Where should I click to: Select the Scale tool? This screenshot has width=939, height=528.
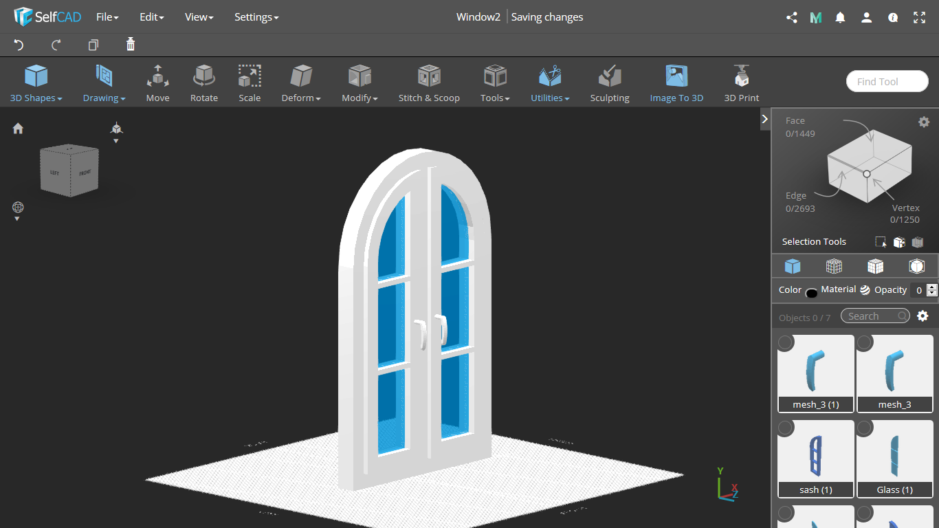pos(250,84)
